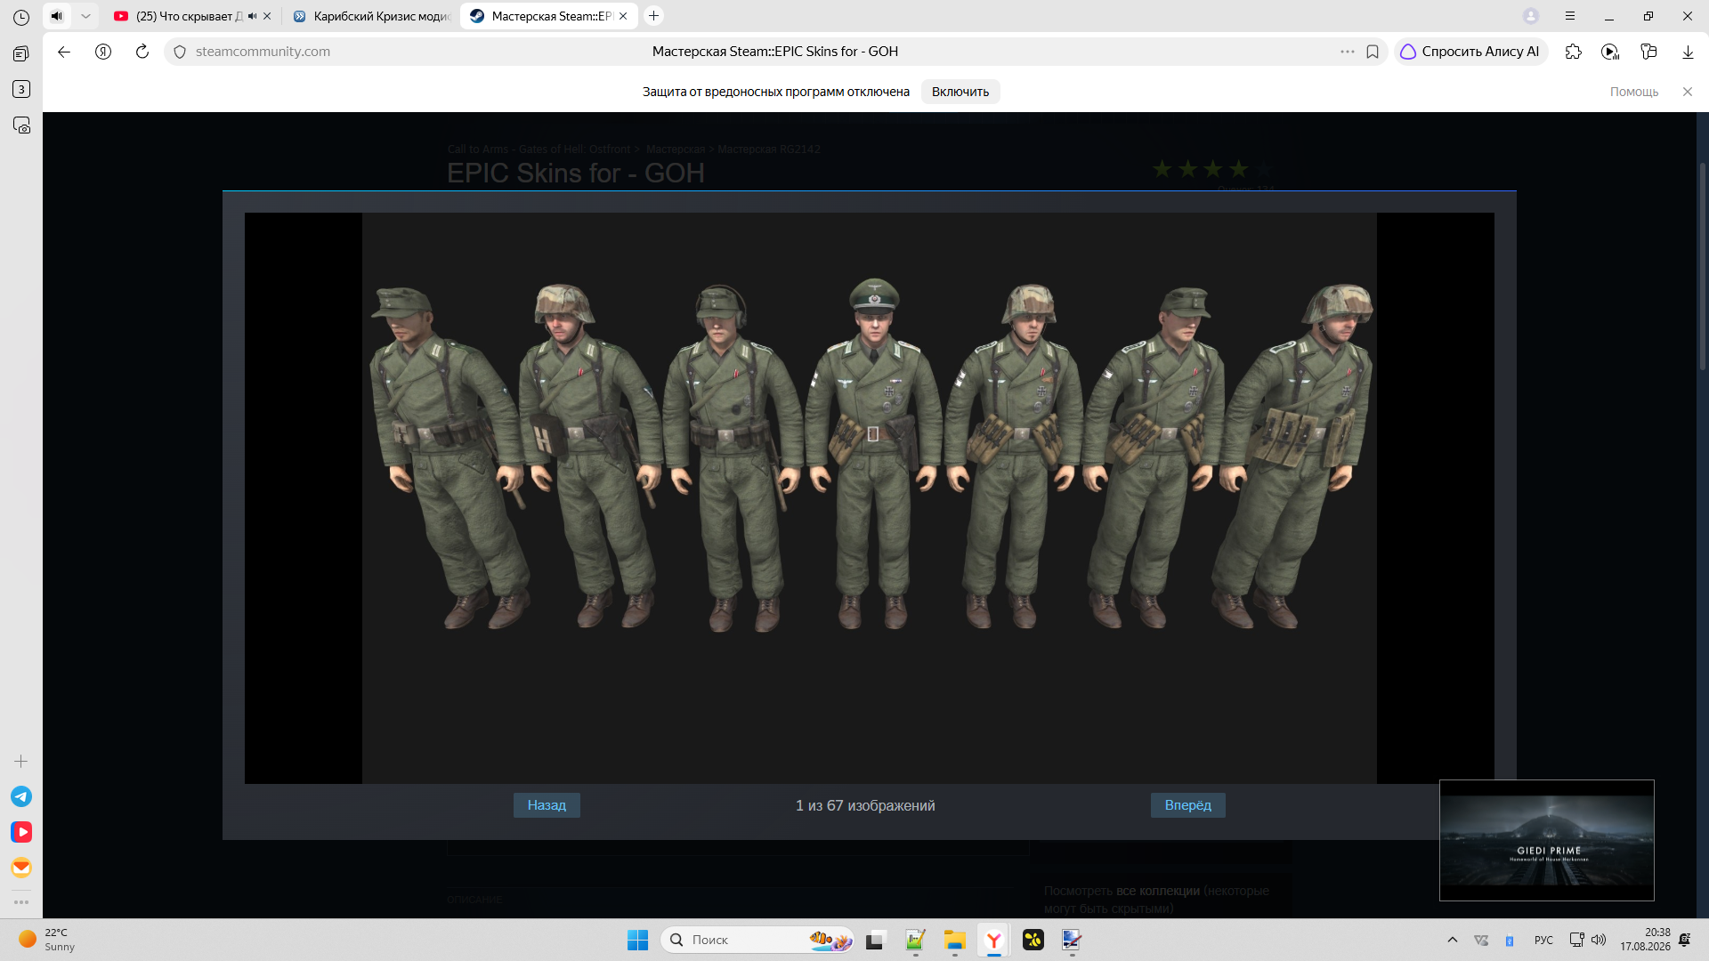
Task: Open the Помощь link
Action: 1634,92
